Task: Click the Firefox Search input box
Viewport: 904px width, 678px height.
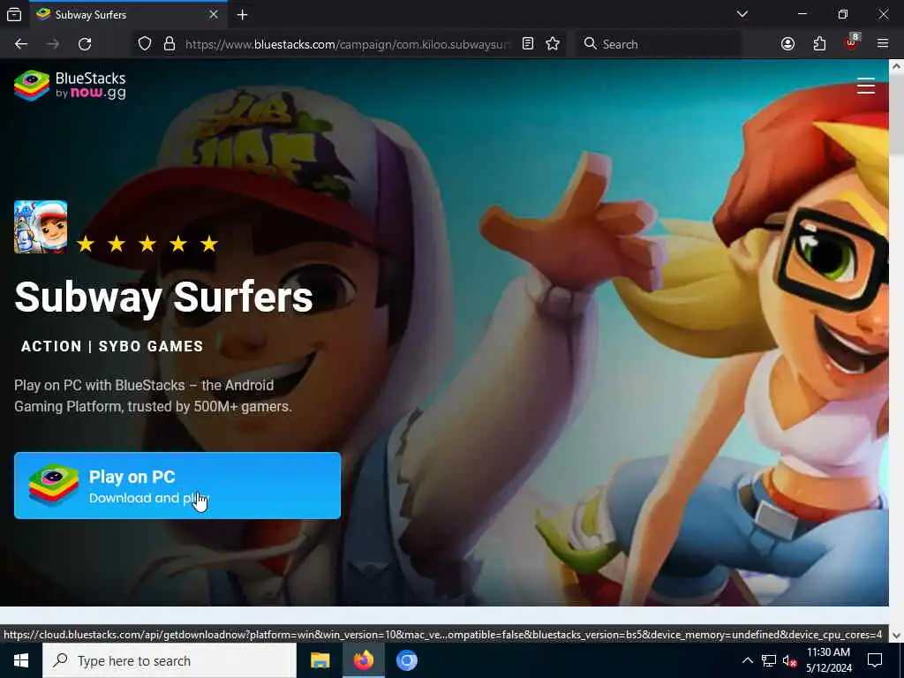Action: (x=659, y=44)
